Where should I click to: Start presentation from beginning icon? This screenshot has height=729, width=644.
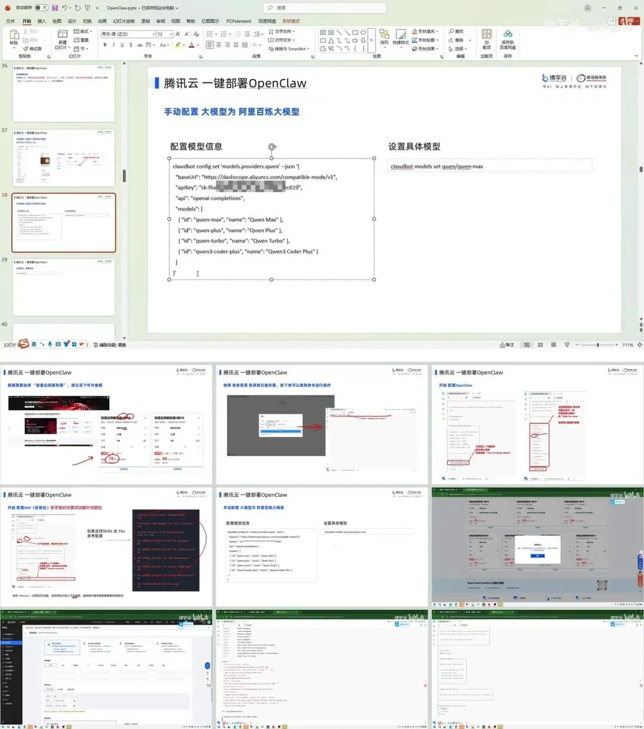[88, 8]
